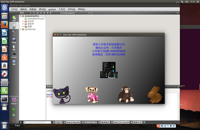200x130 pixels.
Task: Open the Help mode icon
Action: [x=14, y=62]
